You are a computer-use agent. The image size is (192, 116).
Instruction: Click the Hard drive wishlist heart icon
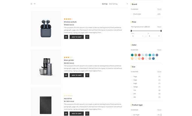coord(87,113)
